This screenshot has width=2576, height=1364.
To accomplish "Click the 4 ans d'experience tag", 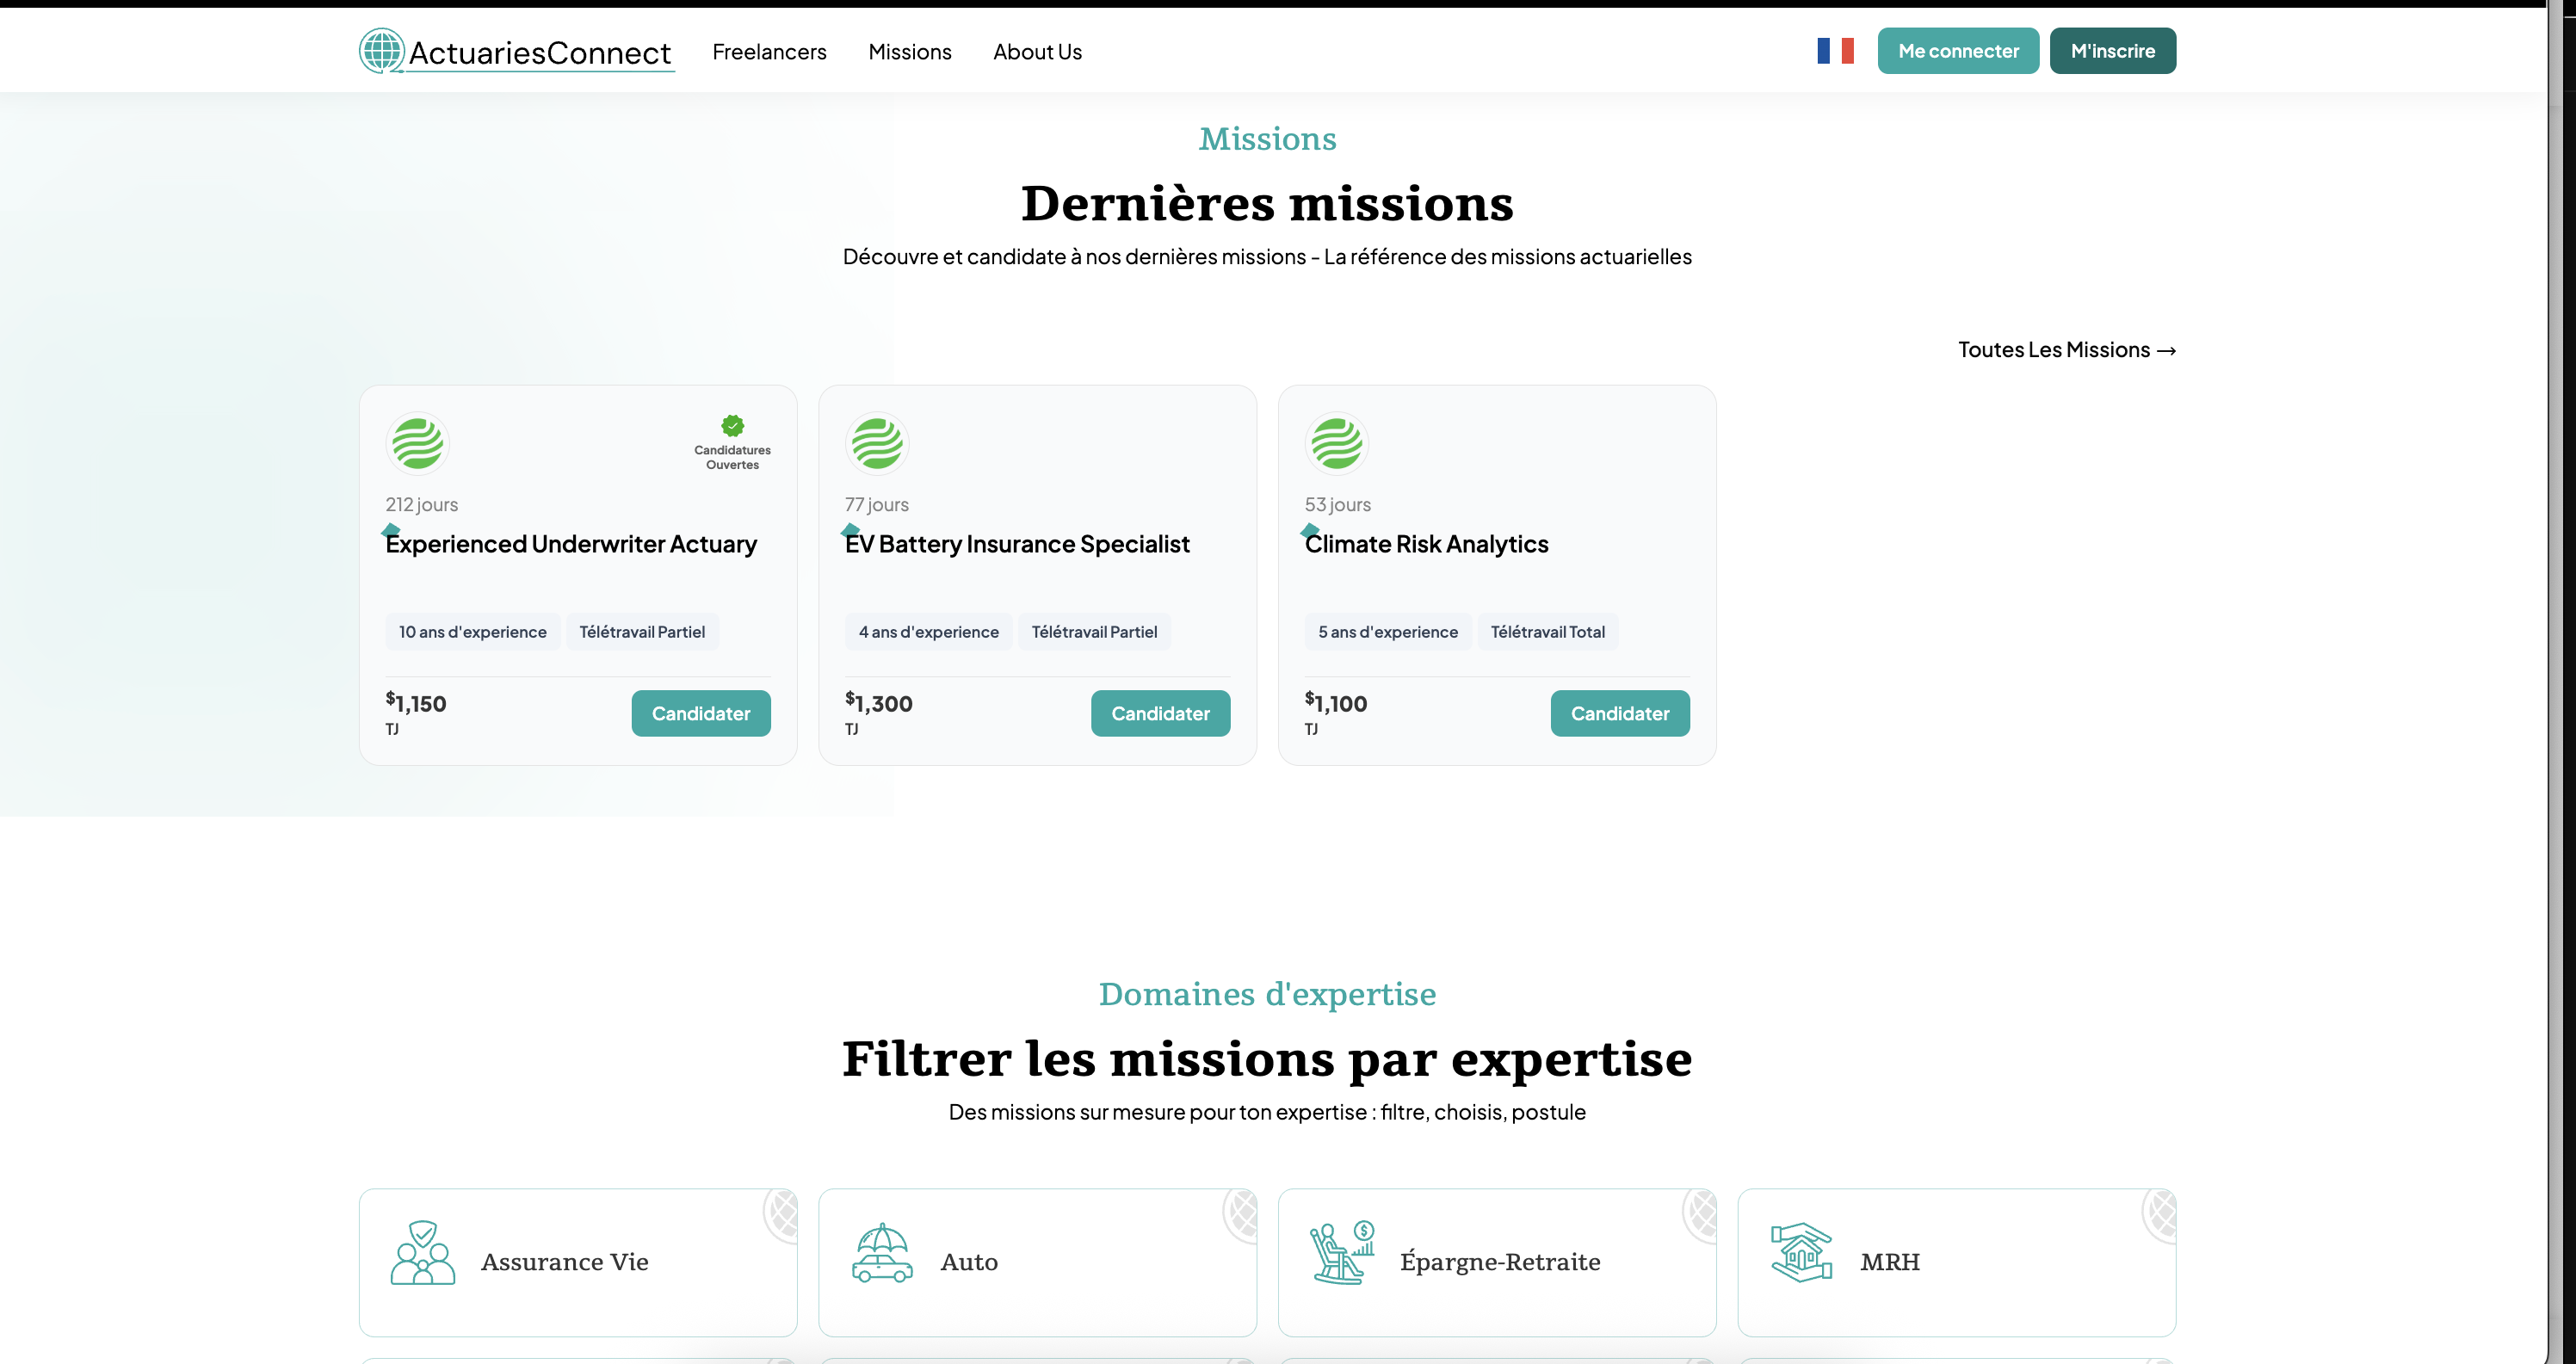I will [928, 632].
